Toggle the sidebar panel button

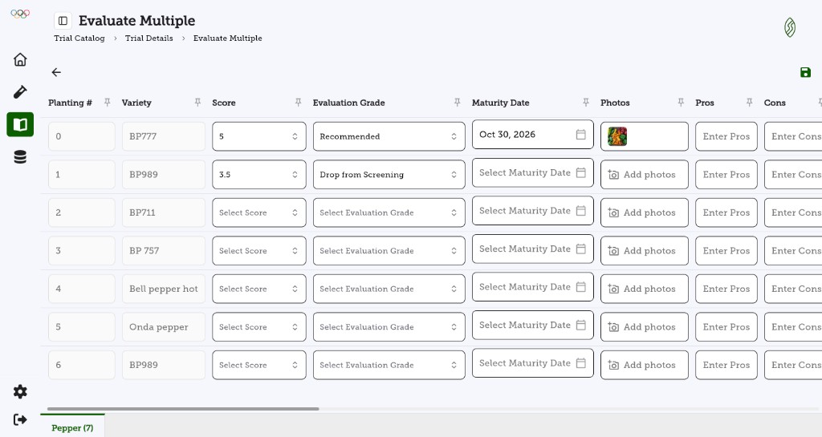point(63,21)
